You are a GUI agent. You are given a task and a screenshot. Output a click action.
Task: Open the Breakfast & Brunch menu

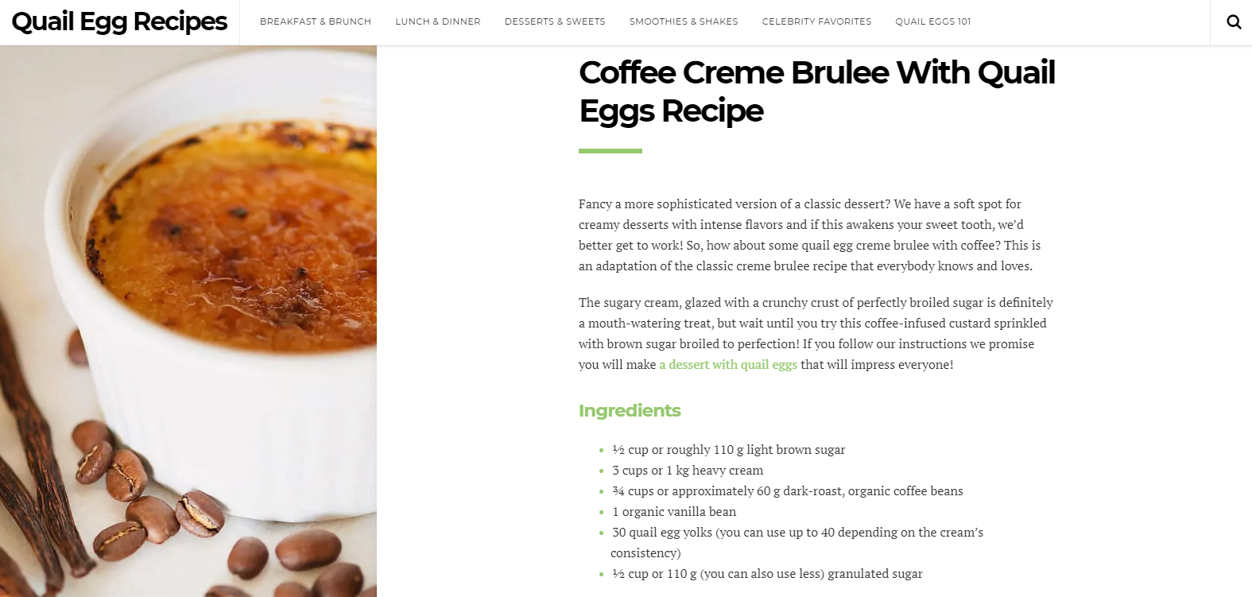[316, 21]
